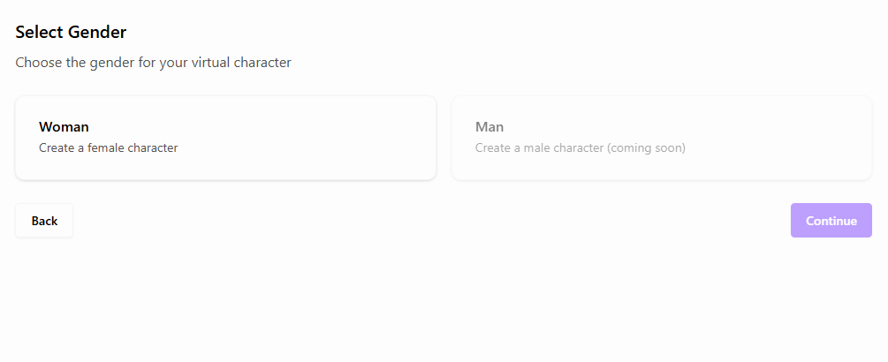Click the word "Continue" on the purple button

[x=831, y=221]
